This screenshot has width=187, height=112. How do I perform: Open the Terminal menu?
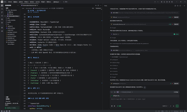tap(43, 2)
